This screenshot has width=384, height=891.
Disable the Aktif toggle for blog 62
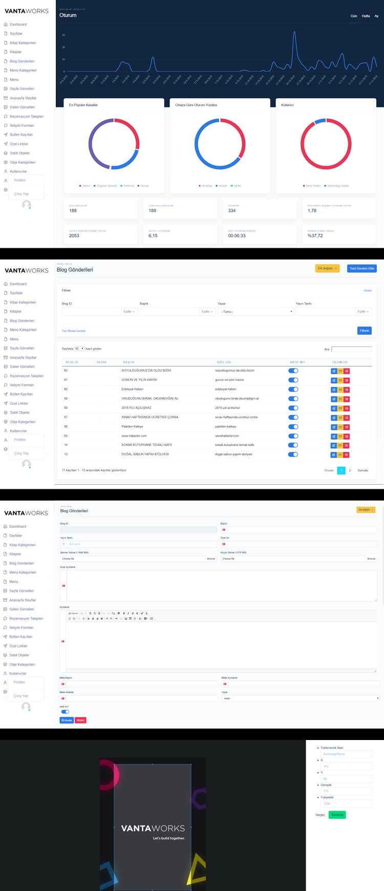click(293, 371)
